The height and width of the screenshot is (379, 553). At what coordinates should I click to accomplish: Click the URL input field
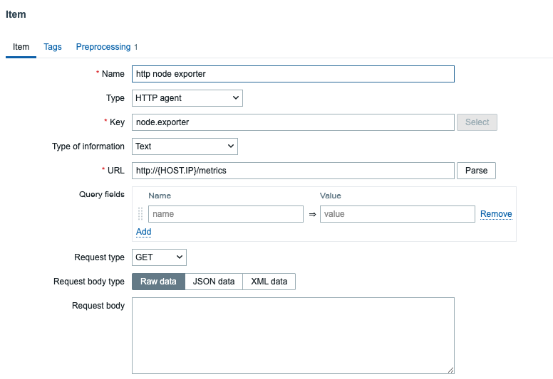293,171
